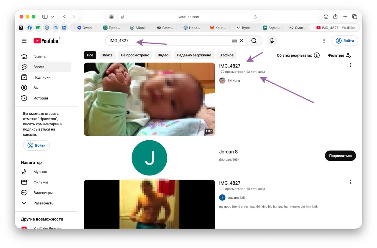Open the YouTube settings three-dot menu
This screenshot has width=377, height=248.
click(324, 41)
